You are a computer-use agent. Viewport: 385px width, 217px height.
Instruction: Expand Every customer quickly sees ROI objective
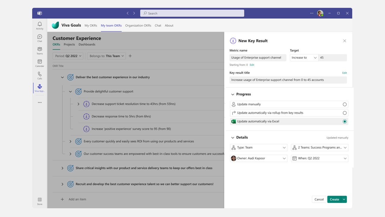tap(70, 141)
